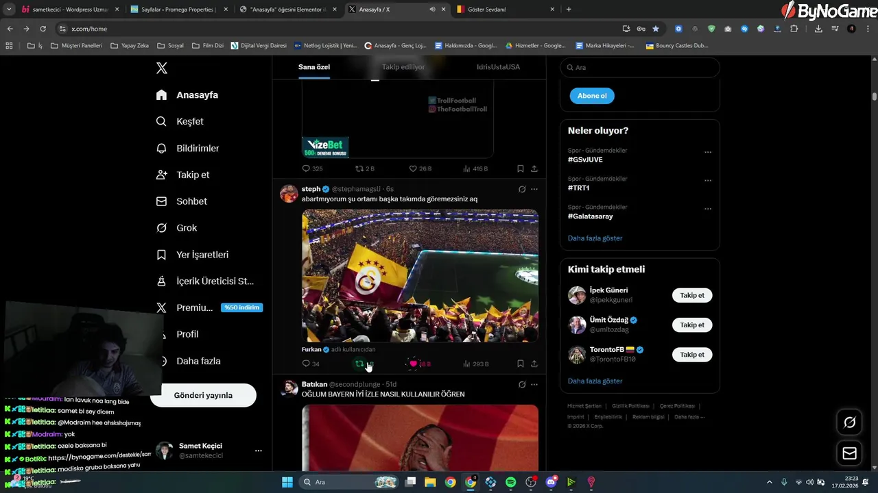Click the Abone ol button
The width and height of the screenshot is (878, 493).
592,96
